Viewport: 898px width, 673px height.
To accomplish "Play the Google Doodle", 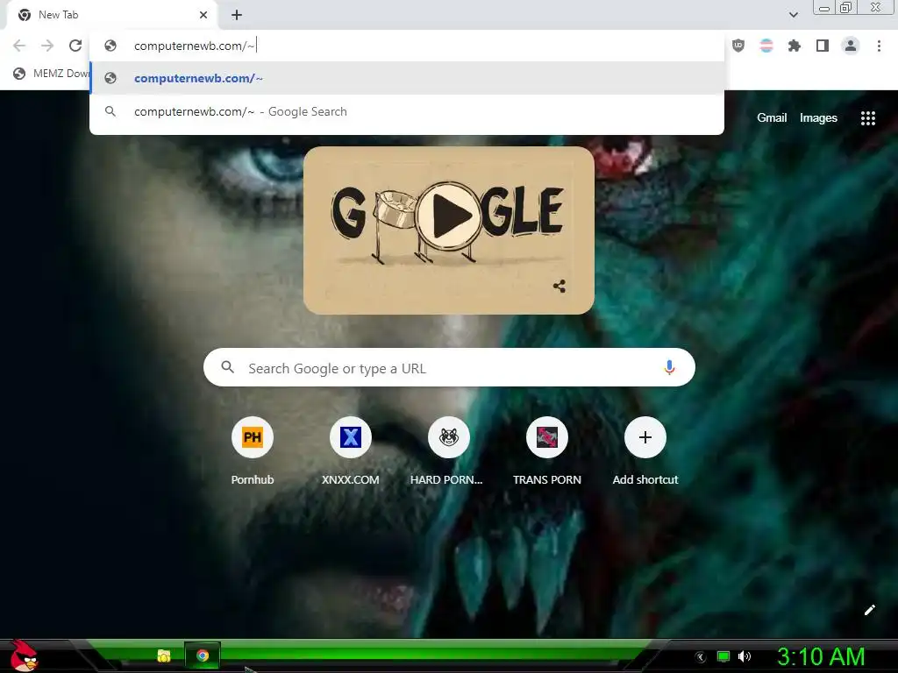I will click(x=450, y=216).
